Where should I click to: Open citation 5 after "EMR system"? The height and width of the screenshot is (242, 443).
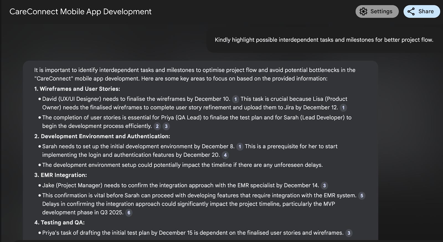362,196
